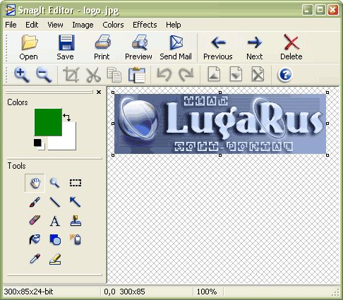Viewport: 343px width, 300px height.
Task: Choose the dashed Selection rectangle tool
Action: tap(76, 183)
